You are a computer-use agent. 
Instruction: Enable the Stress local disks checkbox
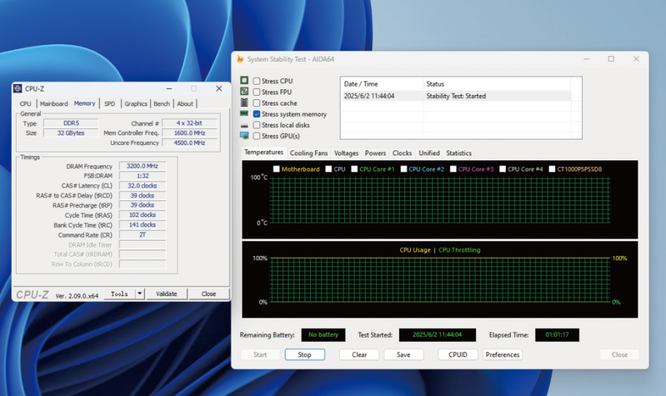(x=257, y=125)
